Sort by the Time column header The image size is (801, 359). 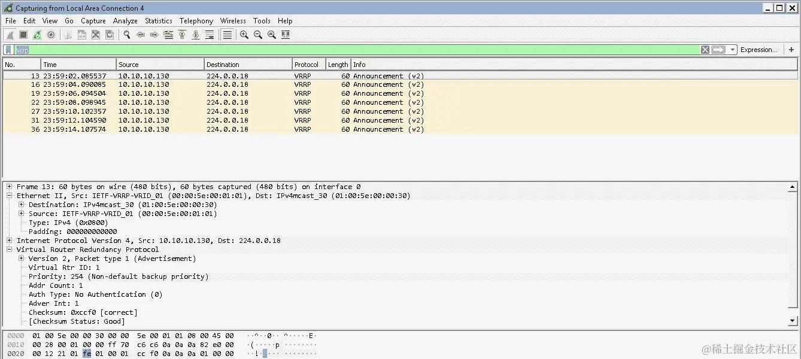point(78,64)
